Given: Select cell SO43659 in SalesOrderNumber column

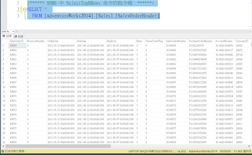Looking at the screenshot, I should 176,46.
